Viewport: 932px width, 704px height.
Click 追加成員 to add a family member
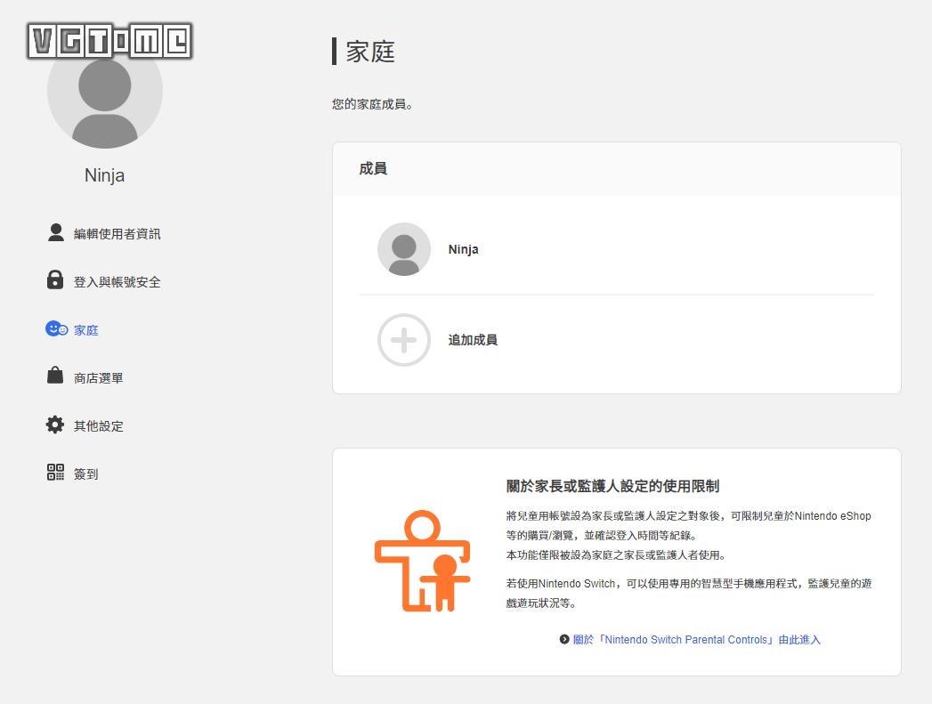click(x=473, y=340)
